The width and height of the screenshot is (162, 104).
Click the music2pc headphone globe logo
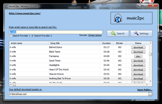[118, 18]
